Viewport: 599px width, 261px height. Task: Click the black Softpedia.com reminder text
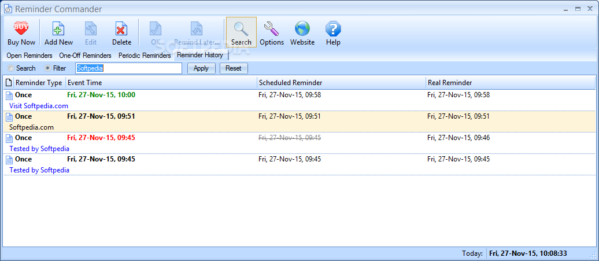coord(31,127)
